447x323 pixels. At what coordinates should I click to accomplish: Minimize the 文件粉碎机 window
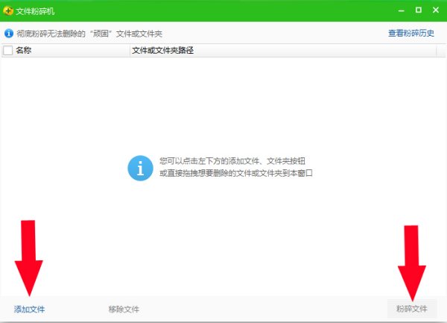coord(402,10)
